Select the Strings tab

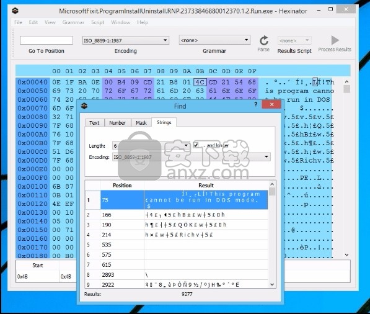click(164, 122)
